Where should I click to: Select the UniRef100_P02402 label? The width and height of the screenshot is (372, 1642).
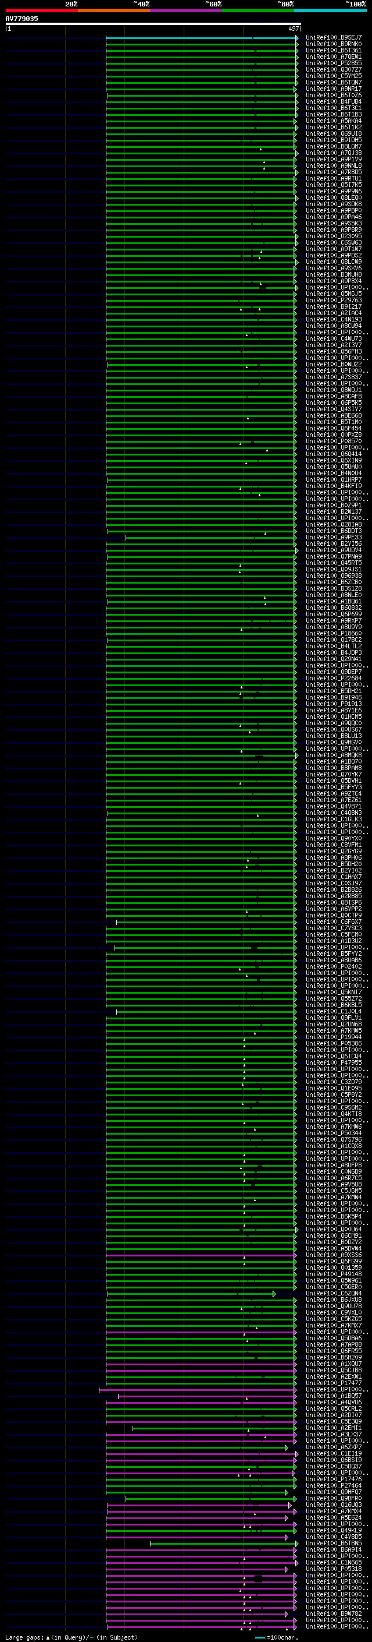click(334, 966)
